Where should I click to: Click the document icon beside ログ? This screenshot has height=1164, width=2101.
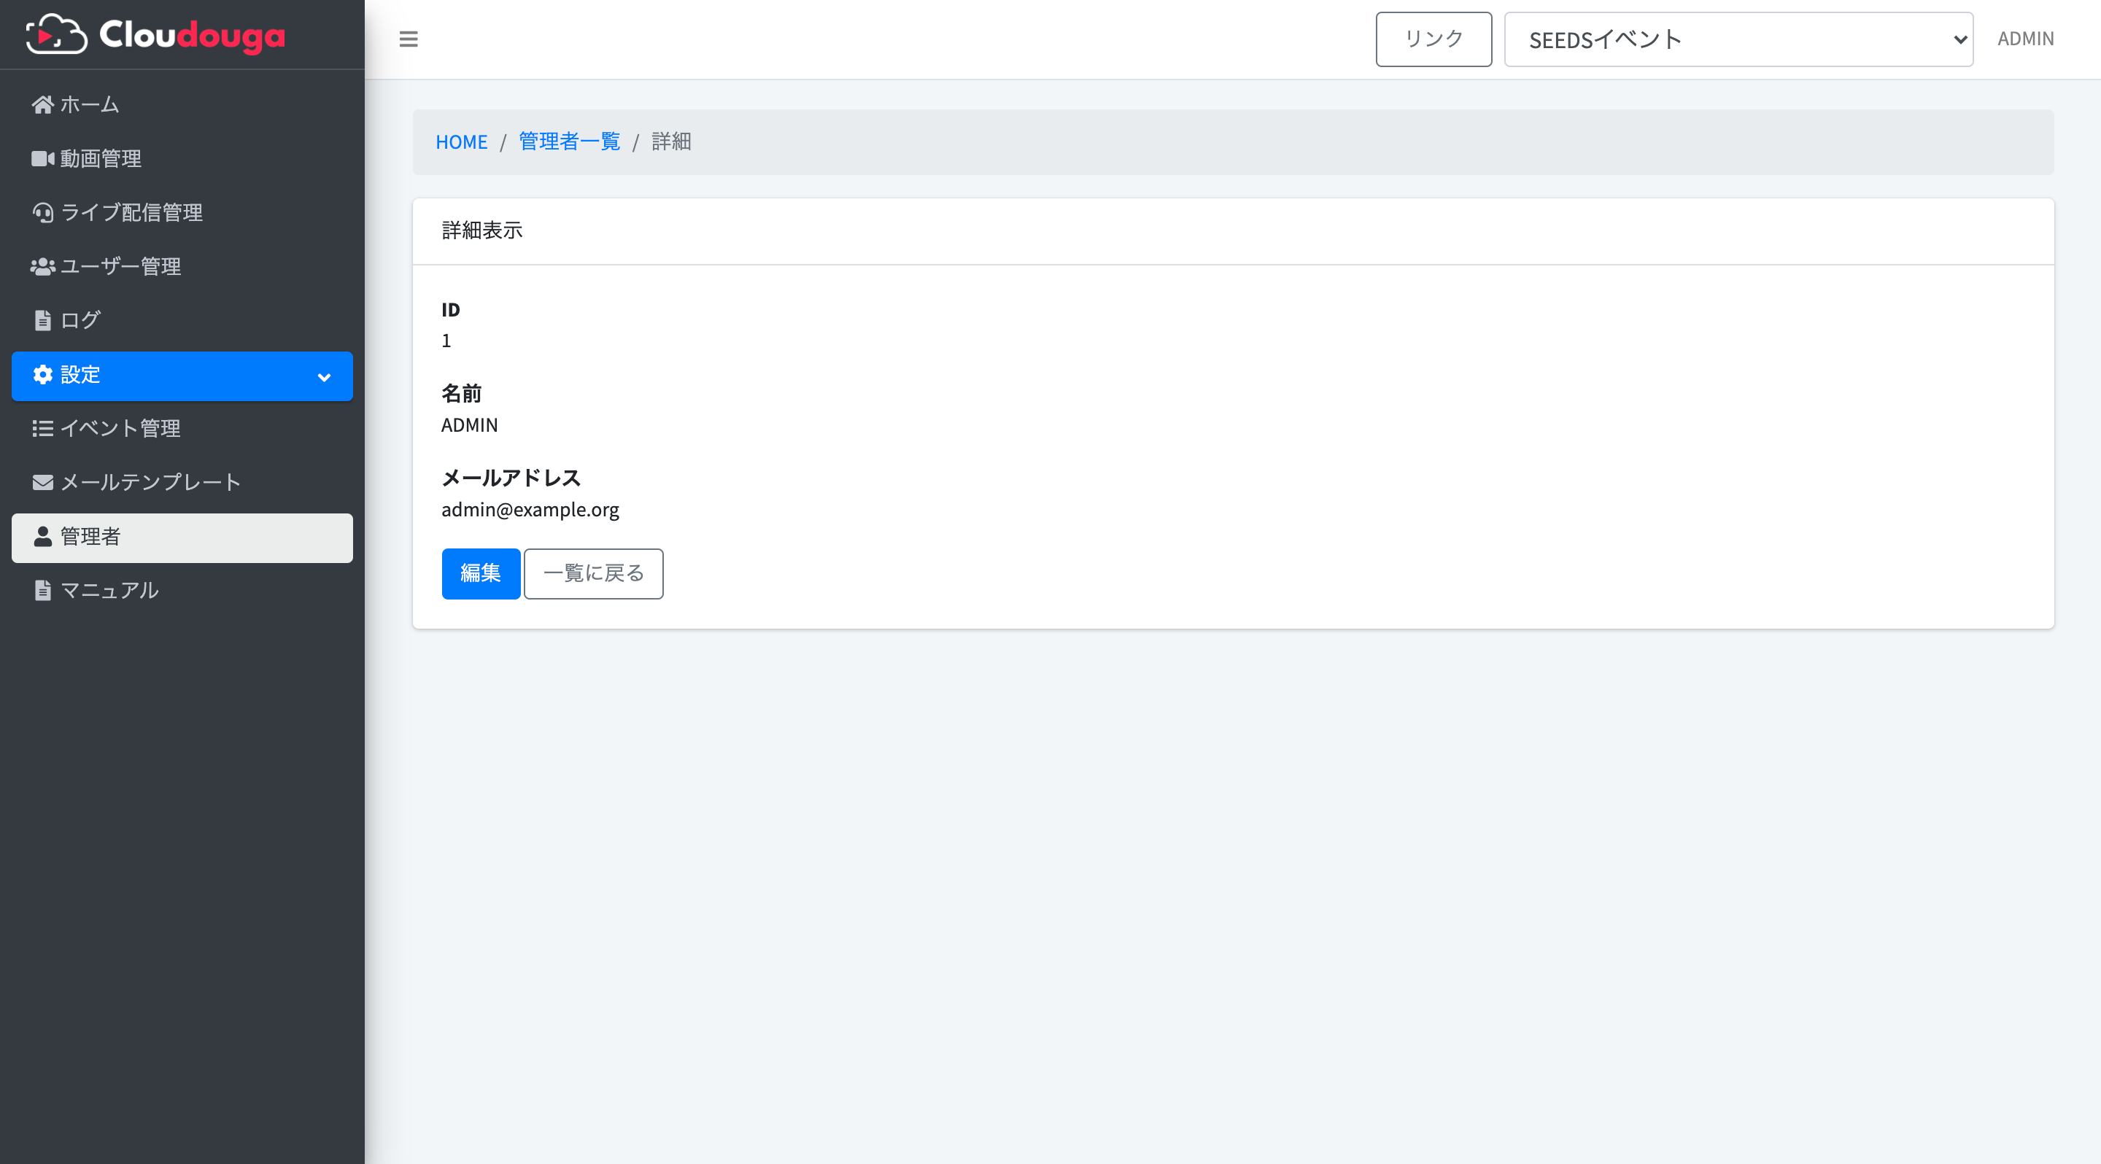click(42, 320)
